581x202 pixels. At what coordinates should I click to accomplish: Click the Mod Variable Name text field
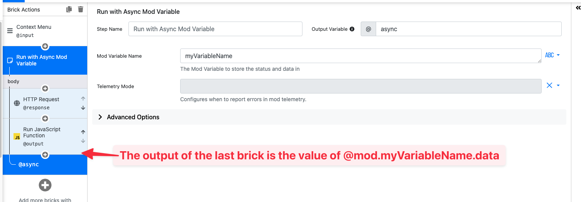(360, 56)
